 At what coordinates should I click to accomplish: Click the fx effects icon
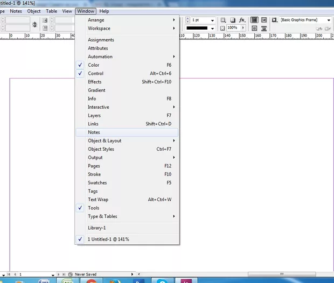coord(242,20)
